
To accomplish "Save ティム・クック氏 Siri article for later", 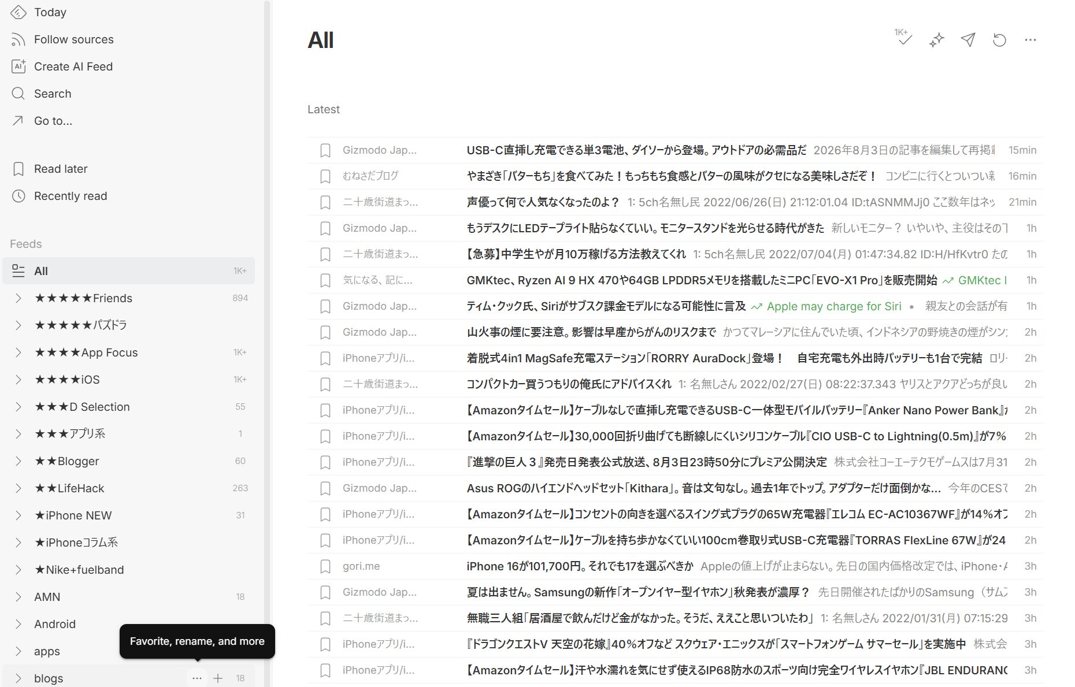I will (325, 306).
